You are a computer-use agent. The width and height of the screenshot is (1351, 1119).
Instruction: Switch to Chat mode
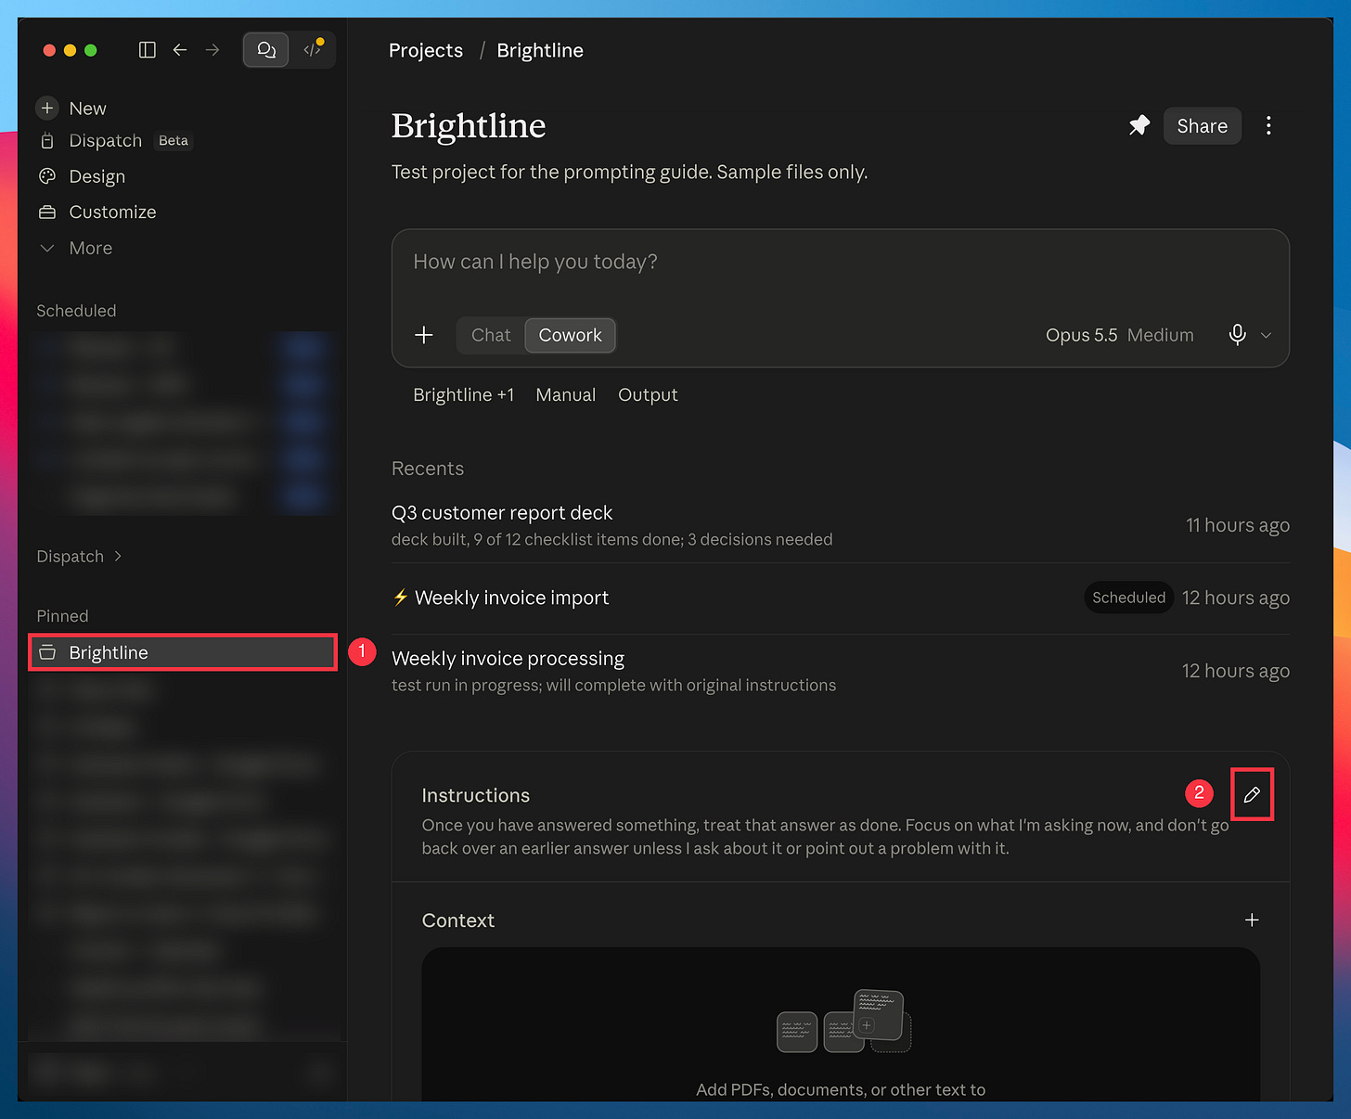pos(491,336)
